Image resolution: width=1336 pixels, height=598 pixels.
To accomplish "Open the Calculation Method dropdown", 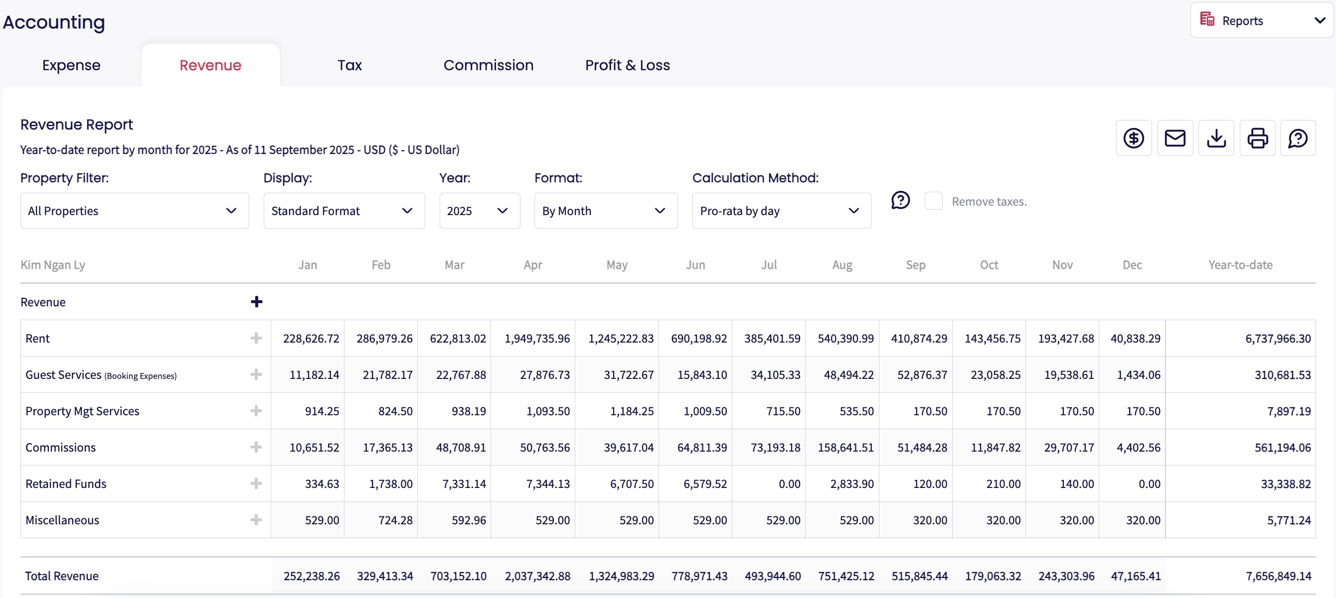I will 781,211.
